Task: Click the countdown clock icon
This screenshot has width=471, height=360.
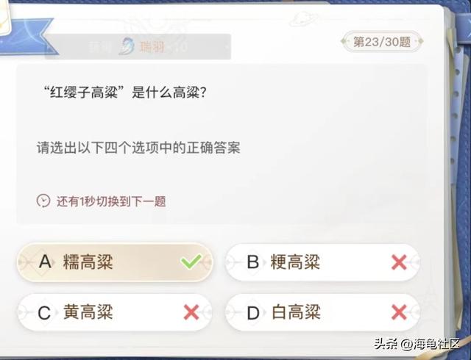Action: 44,201
